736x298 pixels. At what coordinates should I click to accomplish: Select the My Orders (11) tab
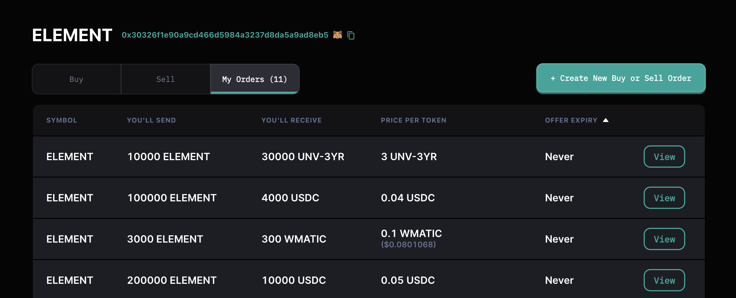(254, 79)
